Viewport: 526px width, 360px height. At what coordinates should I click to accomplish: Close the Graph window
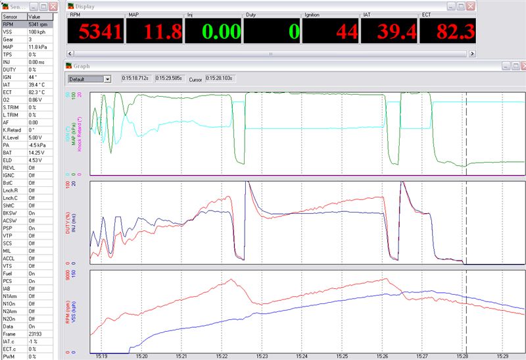click(x=525, y=66)
